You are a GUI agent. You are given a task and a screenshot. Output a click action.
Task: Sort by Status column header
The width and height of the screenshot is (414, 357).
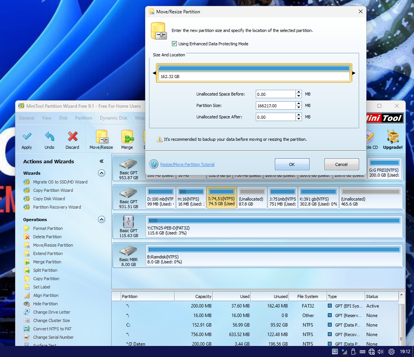[x=382, y=296]
